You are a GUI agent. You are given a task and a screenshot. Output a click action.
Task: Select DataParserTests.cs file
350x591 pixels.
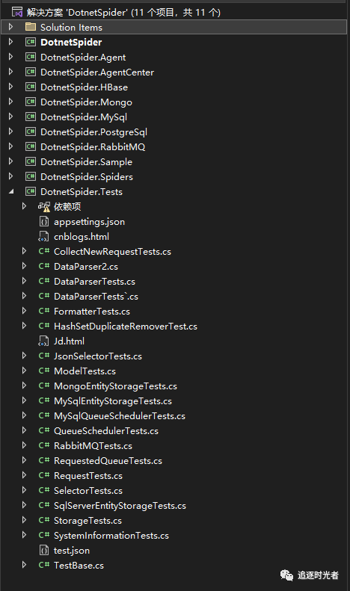[94, 282]
